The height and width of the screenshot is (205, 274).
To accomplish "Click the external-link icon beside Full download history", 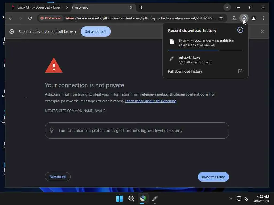I will click(x=240, y=71).
